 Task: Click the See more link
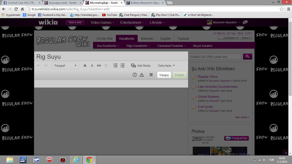(242, 117)
